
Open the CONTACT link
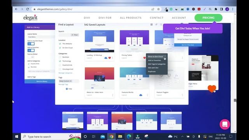pos(156,18)
